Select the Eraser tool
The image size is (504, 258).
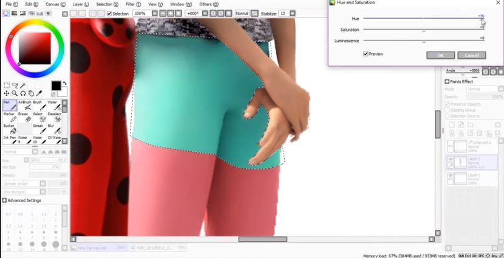pos(25,117)
